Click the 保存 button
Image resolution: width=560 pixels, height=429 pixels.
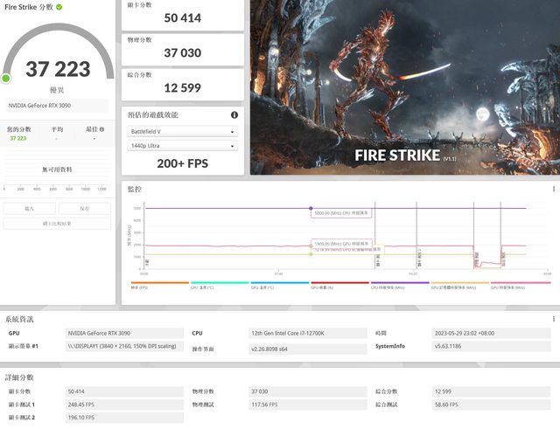84,209
